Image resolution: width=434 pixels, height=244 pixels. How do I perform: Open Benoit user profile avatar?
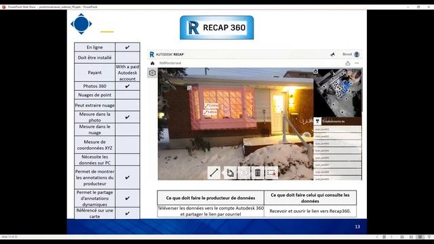357,54
